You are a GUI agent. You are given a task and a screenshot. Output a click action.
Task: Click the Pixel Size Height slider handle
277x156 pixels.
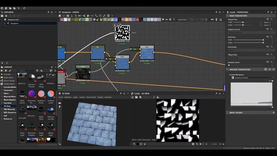(263, 42)
